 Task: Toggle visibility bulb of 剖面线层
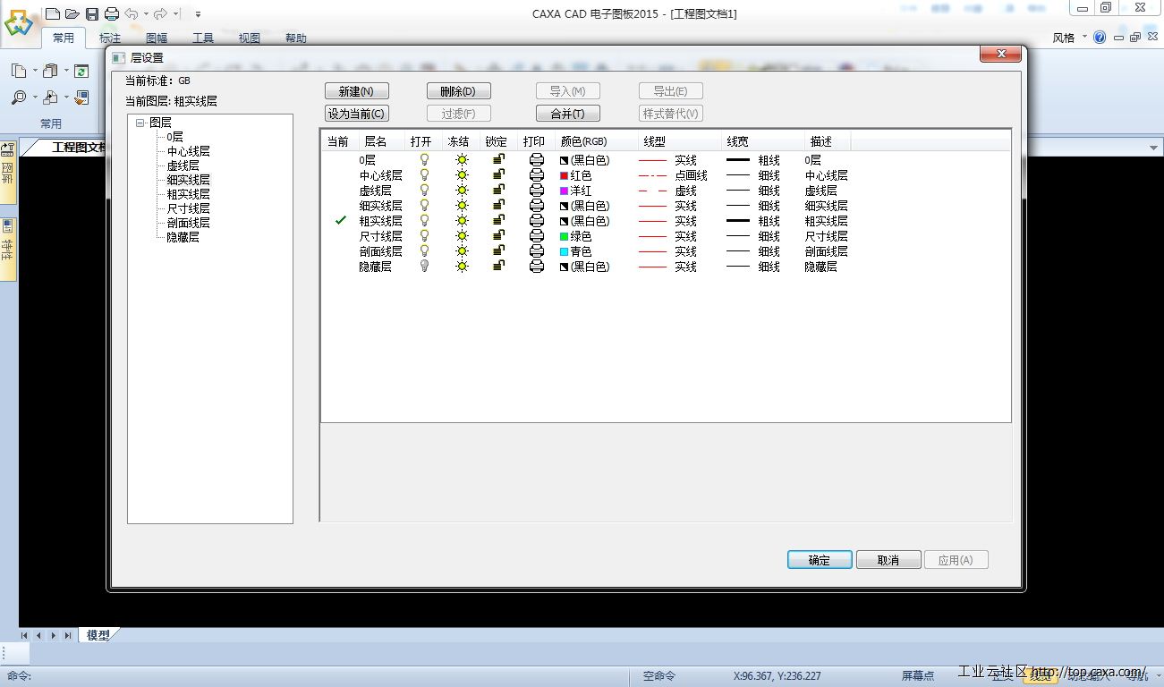(x=424, y=251)
